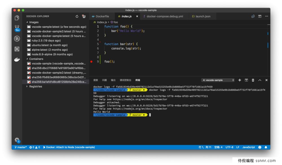Open Source Control view with 1k+ badge

(17, 28)
